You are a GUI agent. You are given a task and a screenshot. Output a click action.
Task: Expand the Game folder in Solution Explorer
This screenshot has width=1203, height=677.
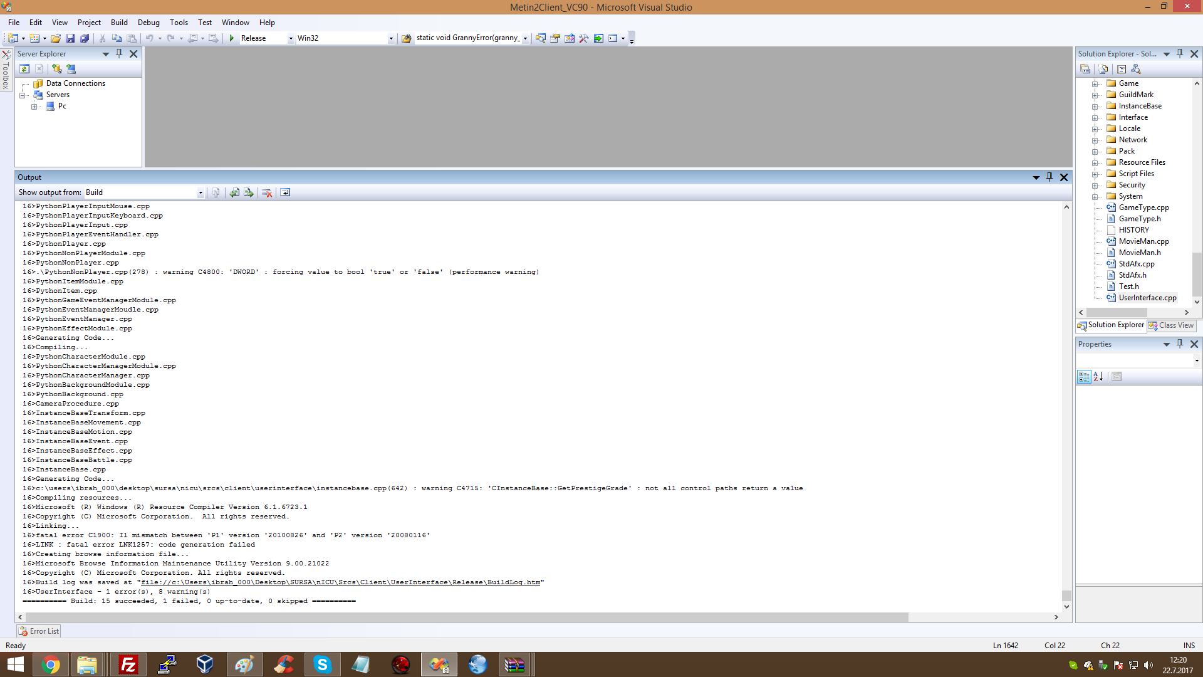pos(1095,84)
